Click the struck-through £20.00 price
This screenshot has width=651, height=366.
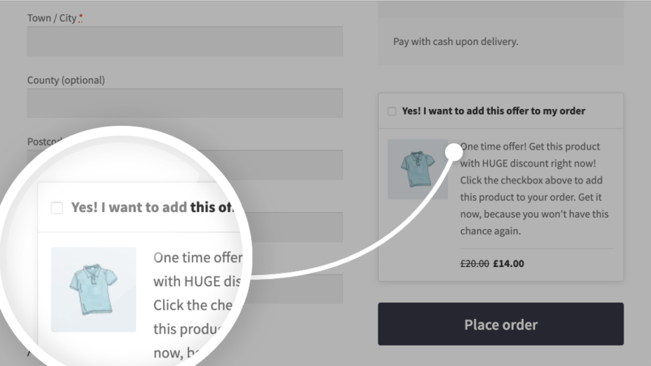point(475,263)
